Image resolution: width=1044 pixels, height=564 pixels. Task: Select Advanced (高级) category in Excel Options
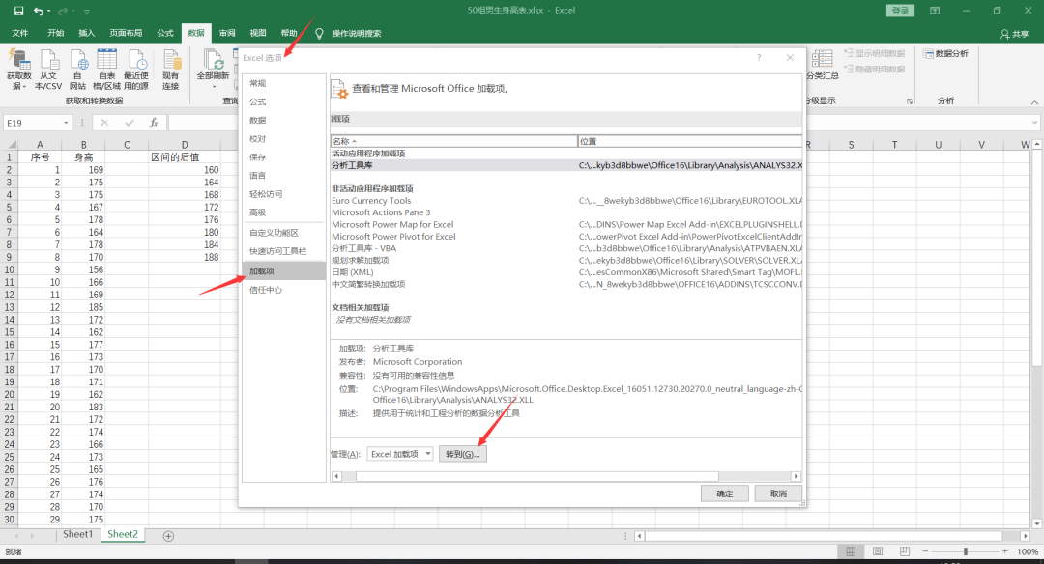pos(284,212)
